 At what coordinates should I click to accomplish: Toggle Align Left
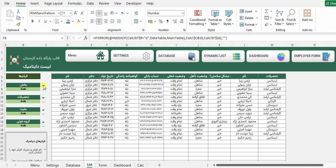point(92,21)
